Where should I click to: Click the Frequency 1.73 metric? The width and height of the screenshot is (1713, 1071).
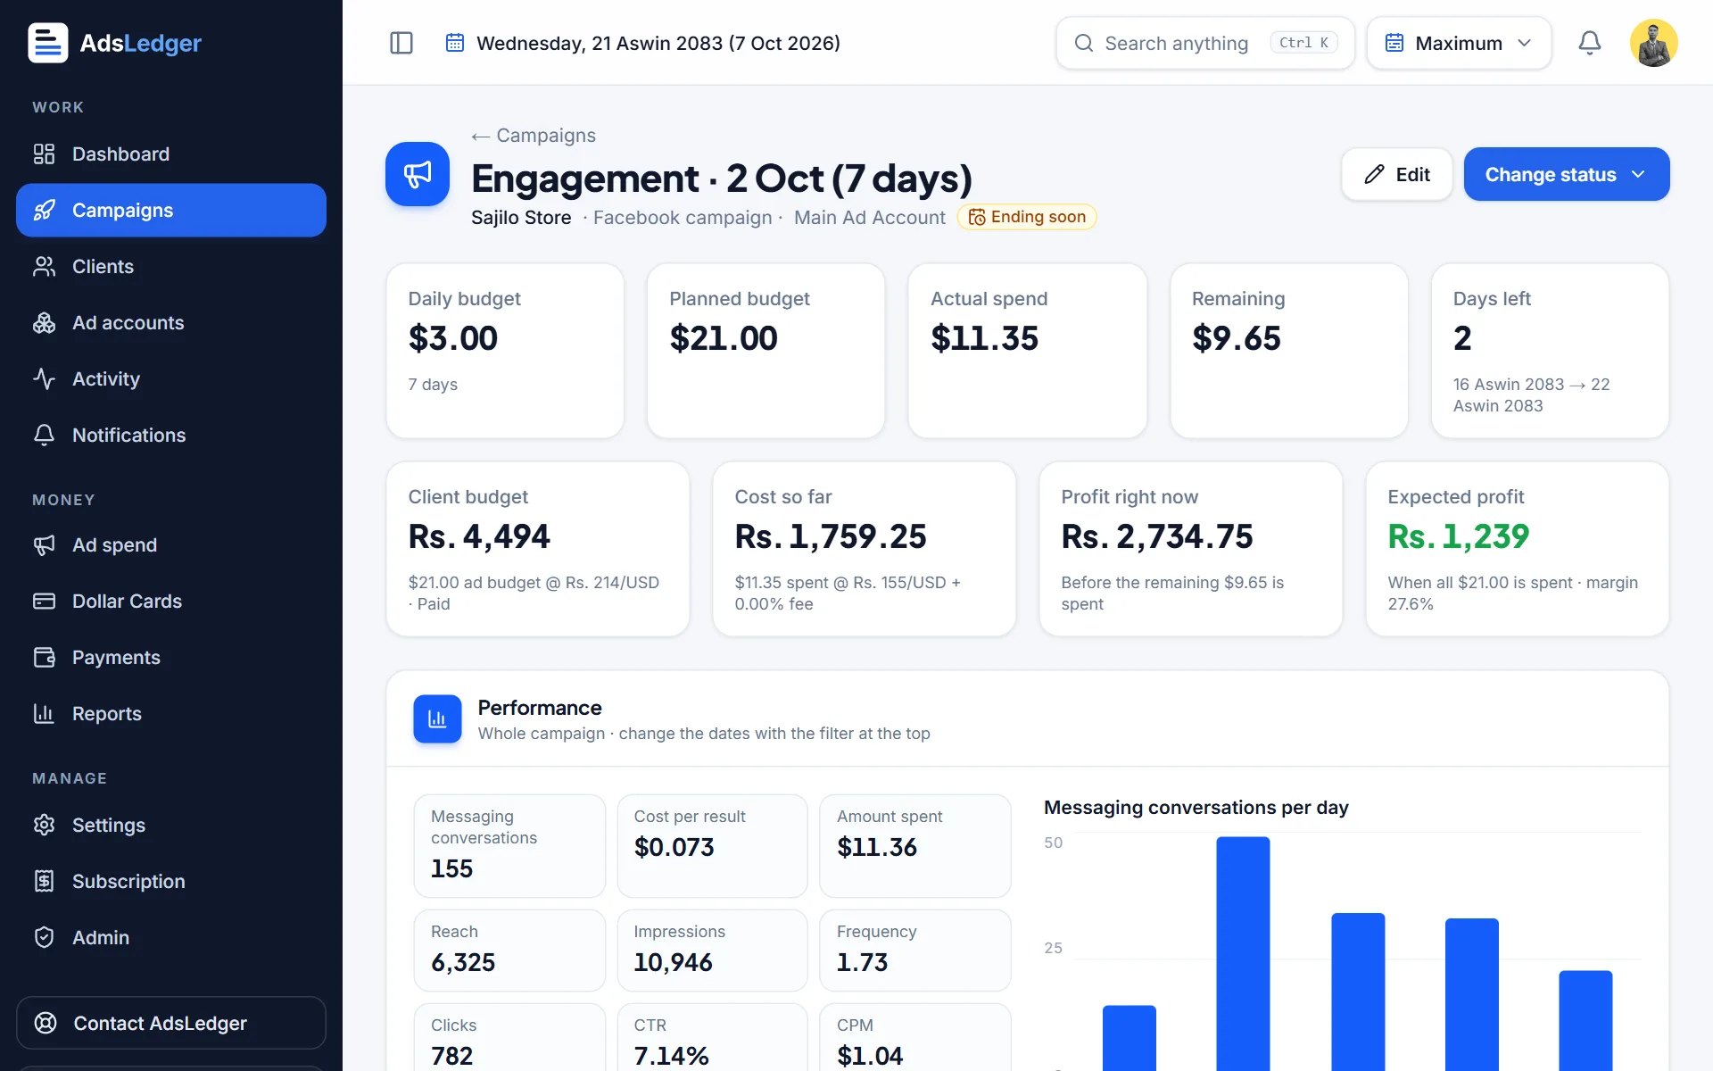tap(915, 951)
